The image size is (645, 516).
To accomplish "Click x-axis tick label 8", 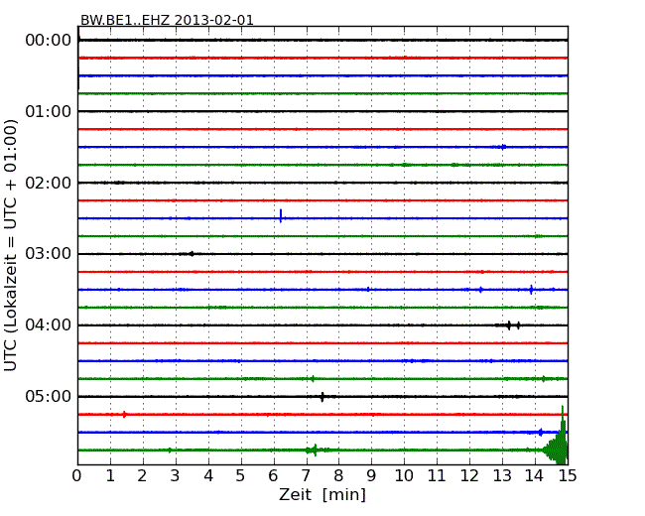I will [338, 476].
